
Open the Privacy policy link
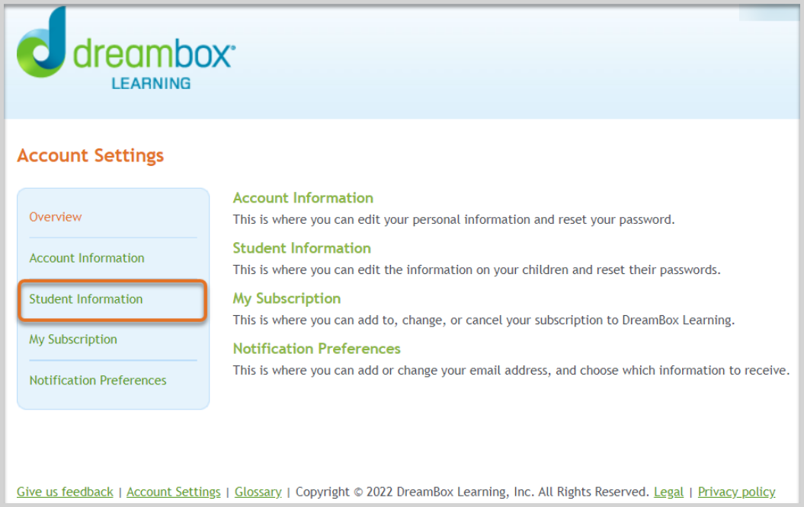pyautogui.click(x=736, y=492)
